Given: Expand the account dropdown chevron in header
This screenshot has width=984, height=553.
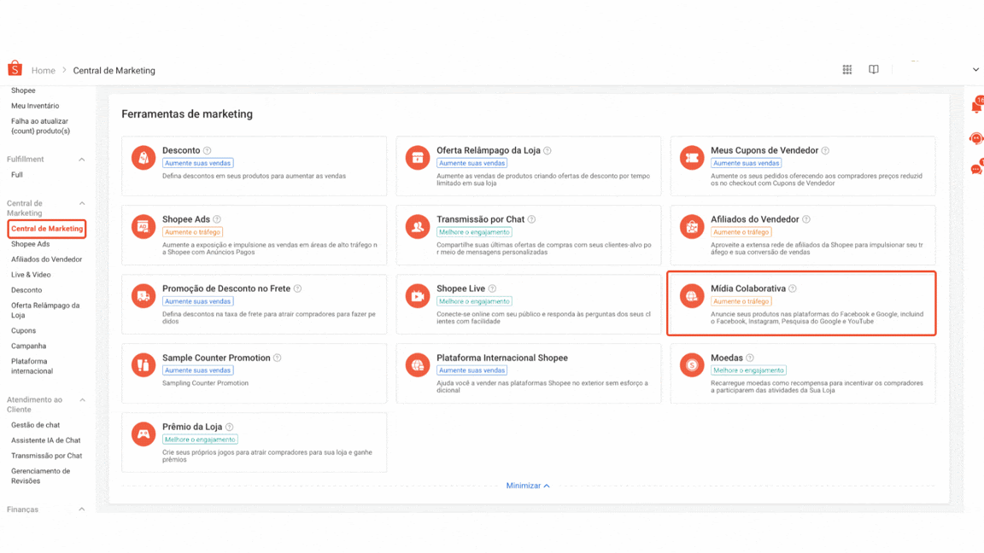Looking at the screenshot, I should (975, 70).
